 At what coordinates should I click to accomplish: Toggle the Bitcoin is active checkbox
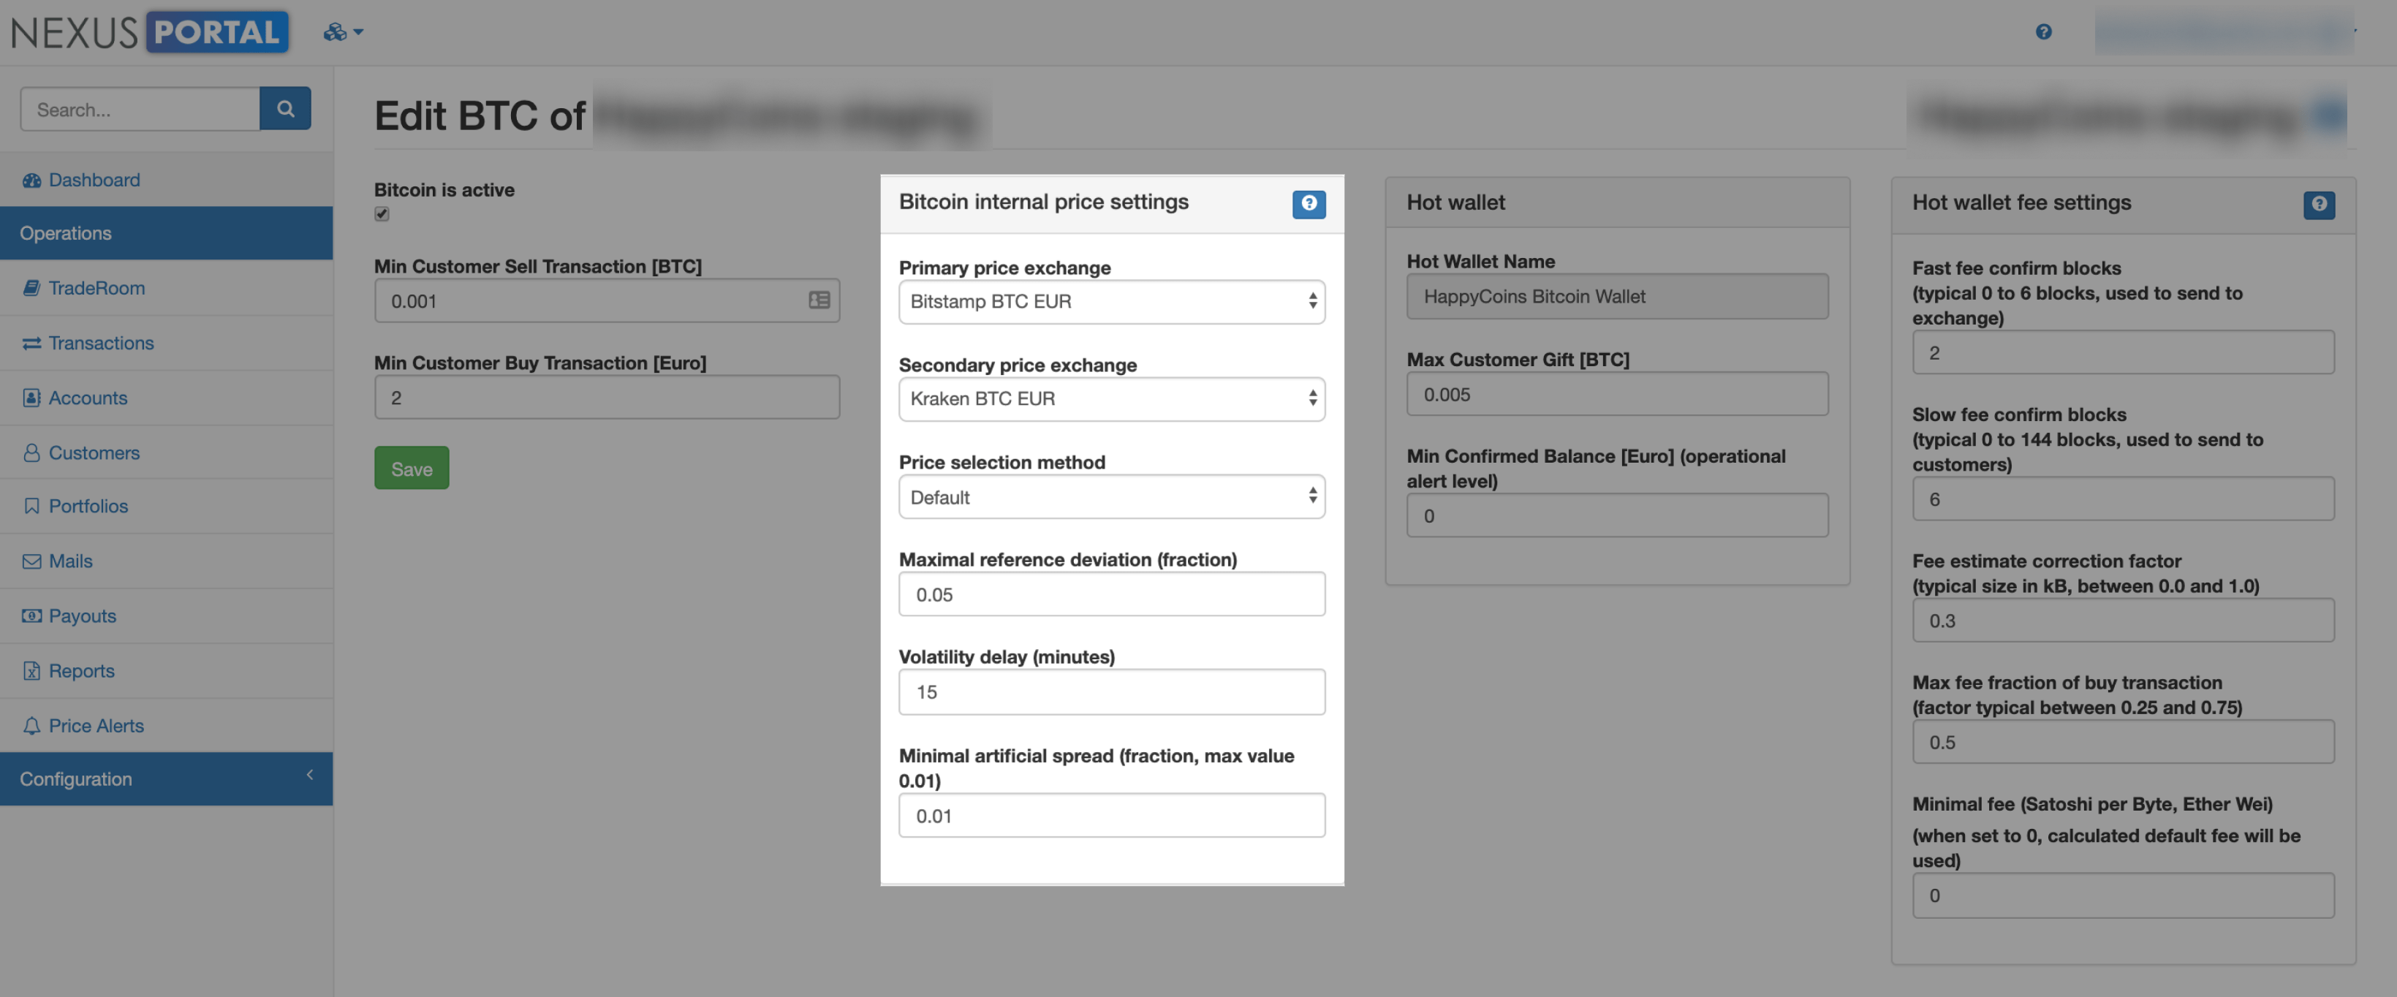382,214
